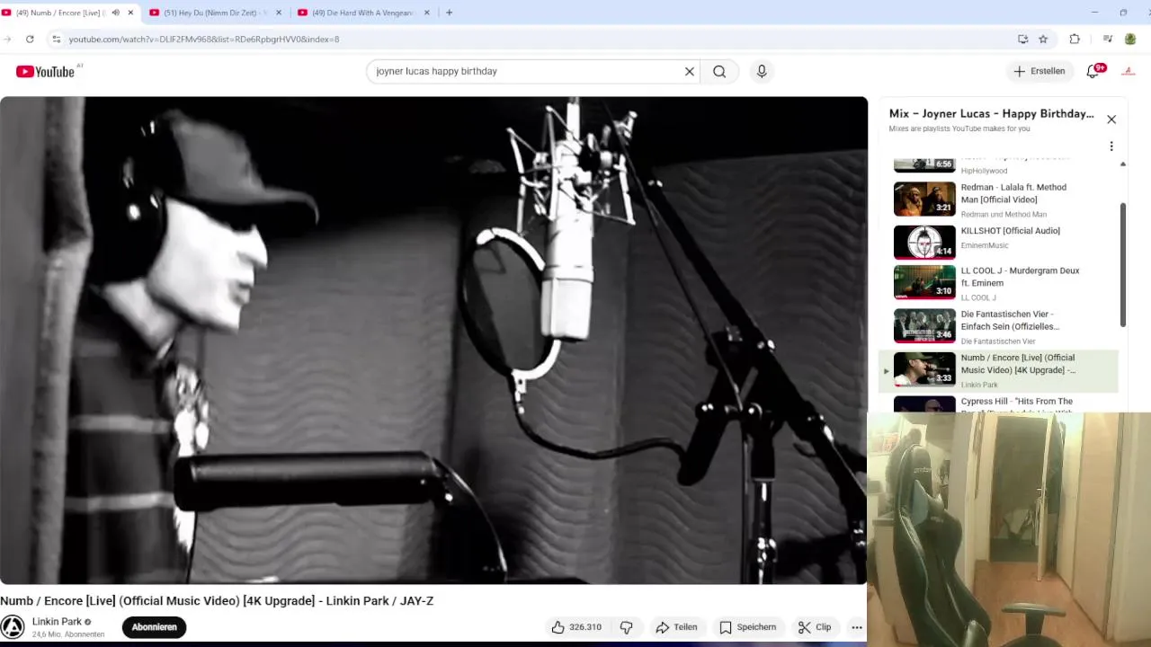The image size is (1151, 647).
Task: Open the browser extensions puzzle icon
Action: [1075, 39]
